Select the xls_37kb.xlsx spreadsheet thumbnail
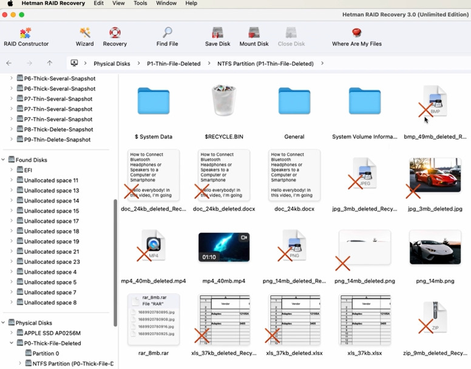 coord(364,319)
